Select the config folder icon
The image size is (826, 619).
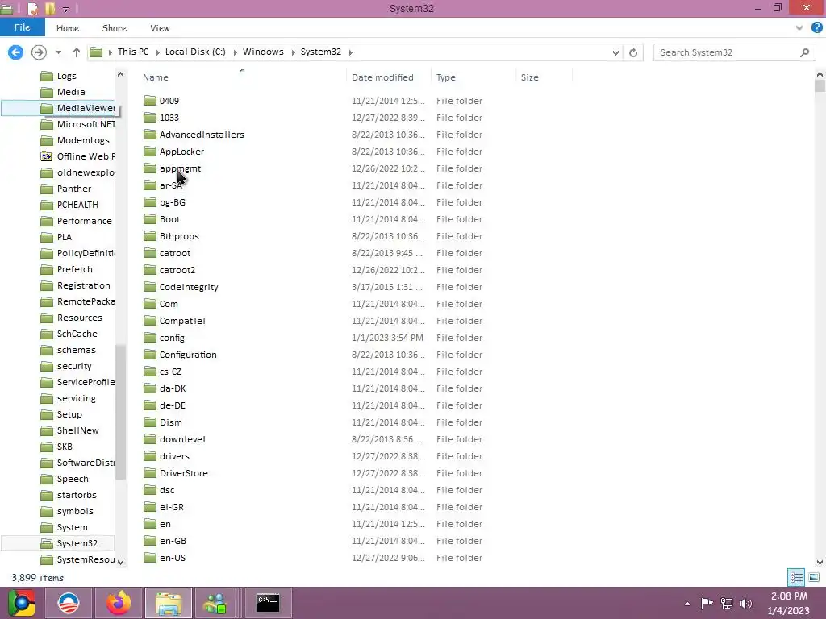(150, 338)
